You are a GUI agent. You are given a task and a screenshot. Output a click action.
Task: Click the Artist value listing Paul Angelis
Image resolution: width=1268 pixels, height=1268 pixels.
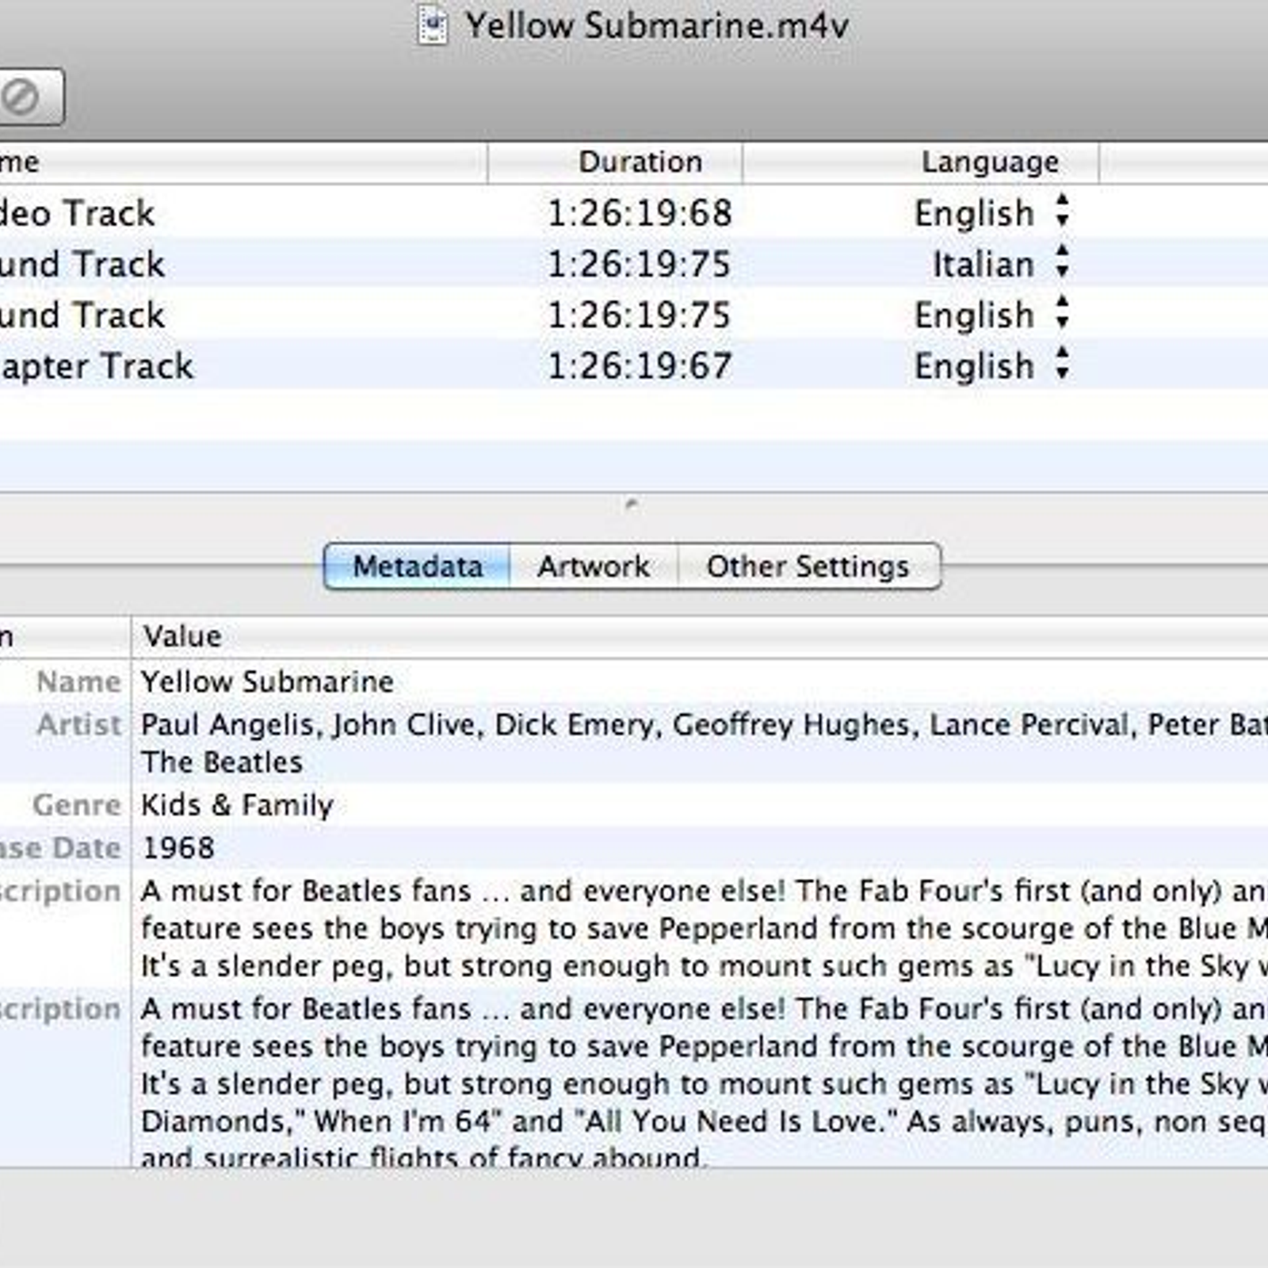pyautogui.click(x=704, y=743)
